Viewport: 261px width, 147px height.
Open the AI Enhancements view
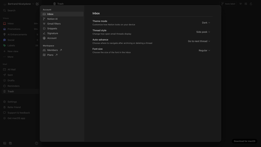coord(20,34)
